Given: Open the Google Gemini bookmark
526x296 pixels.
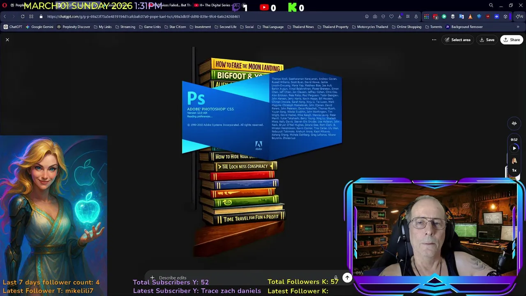Looking at the screenshot, I should 39,27.
